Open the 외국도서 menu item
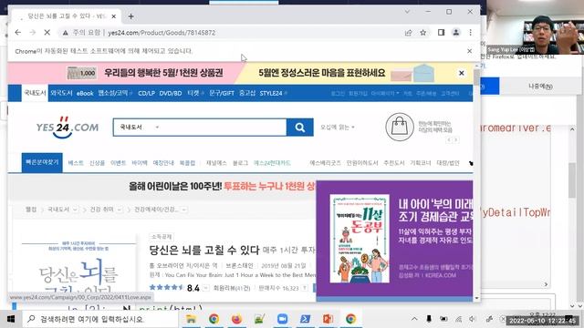Image resolution: width=584 pixels, height=328 pixels. pyautogui.click(x=61, y=93)
